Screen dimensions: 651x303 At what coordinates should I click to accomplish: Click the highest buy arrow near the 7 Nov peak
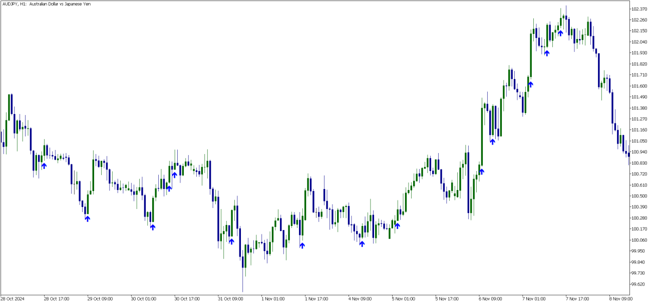coord(561,32)
